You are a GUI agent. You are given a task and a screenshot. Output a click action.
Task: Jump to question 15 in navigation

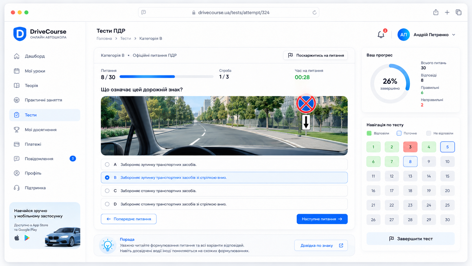[x=447, y=176]
